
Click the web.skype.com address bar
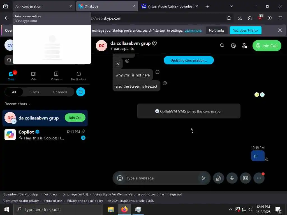click(x=158, y=18)
